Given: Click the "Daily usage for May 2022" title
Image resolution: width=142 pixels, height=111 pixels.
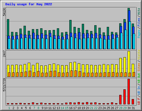Looking at the screenshot, I should pos(29,4).
